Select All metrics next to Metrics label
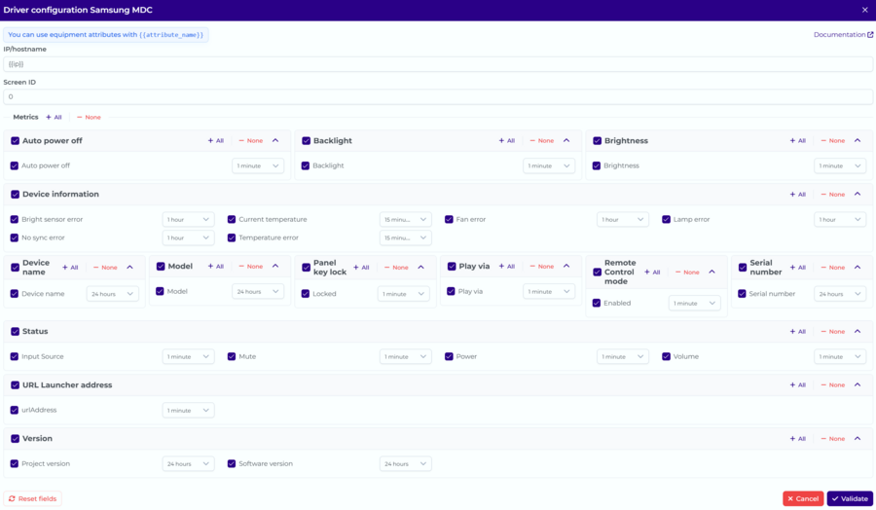The image size is (876, 510). click(x=54, y=118)
